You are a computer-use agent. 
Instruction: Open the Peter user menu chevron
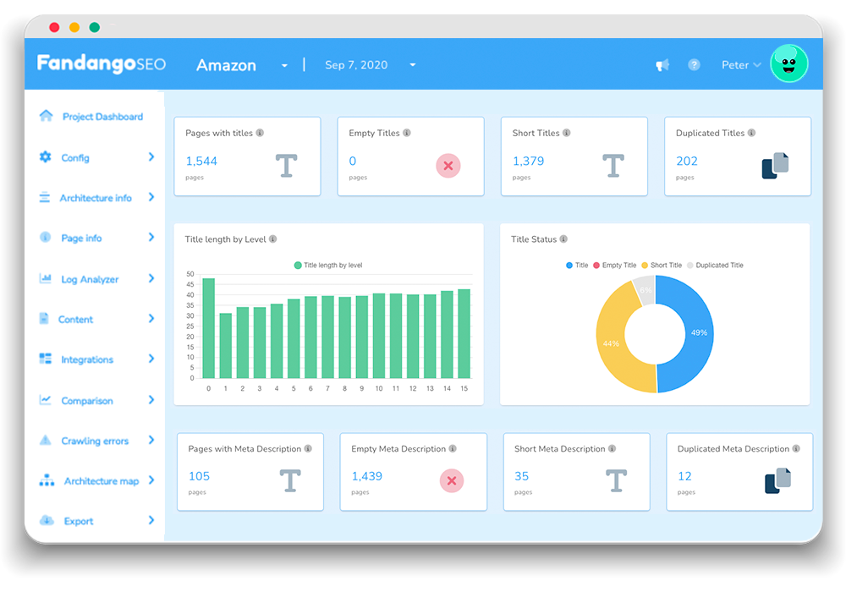click(757, 65)
